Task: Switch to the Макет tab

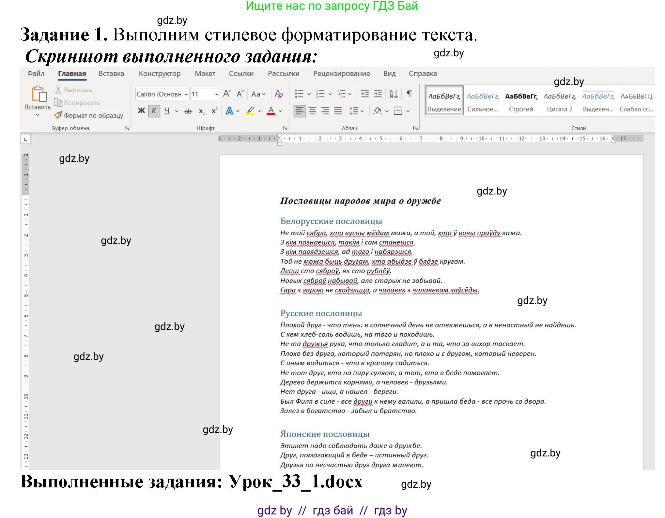Action: [205, 73]
